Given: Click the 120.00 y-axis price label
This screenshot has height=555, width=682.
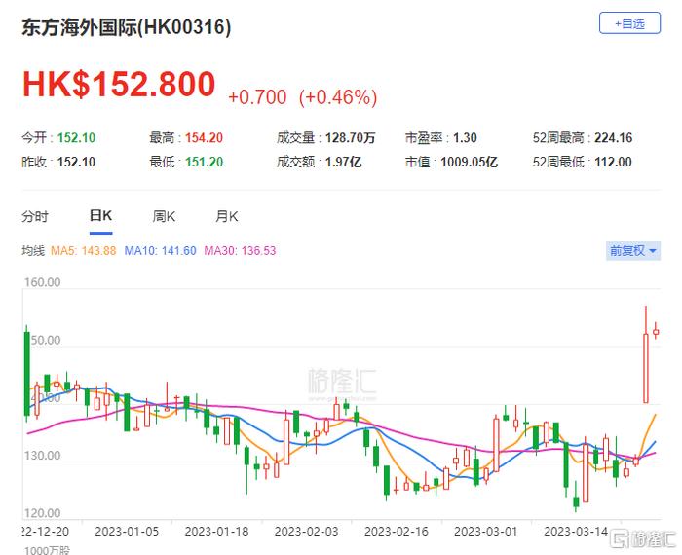Looking at the screenshot, I should 42,513.
